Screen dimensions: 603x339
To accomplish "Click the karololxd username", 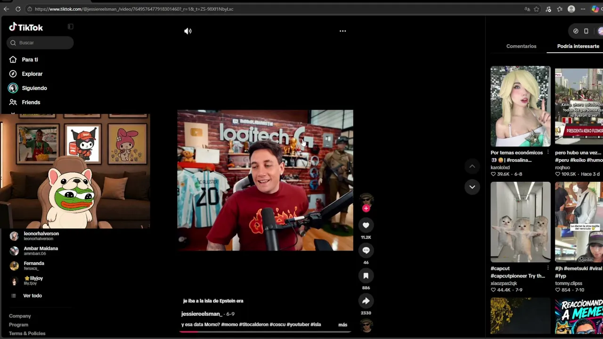I will 500,168.
